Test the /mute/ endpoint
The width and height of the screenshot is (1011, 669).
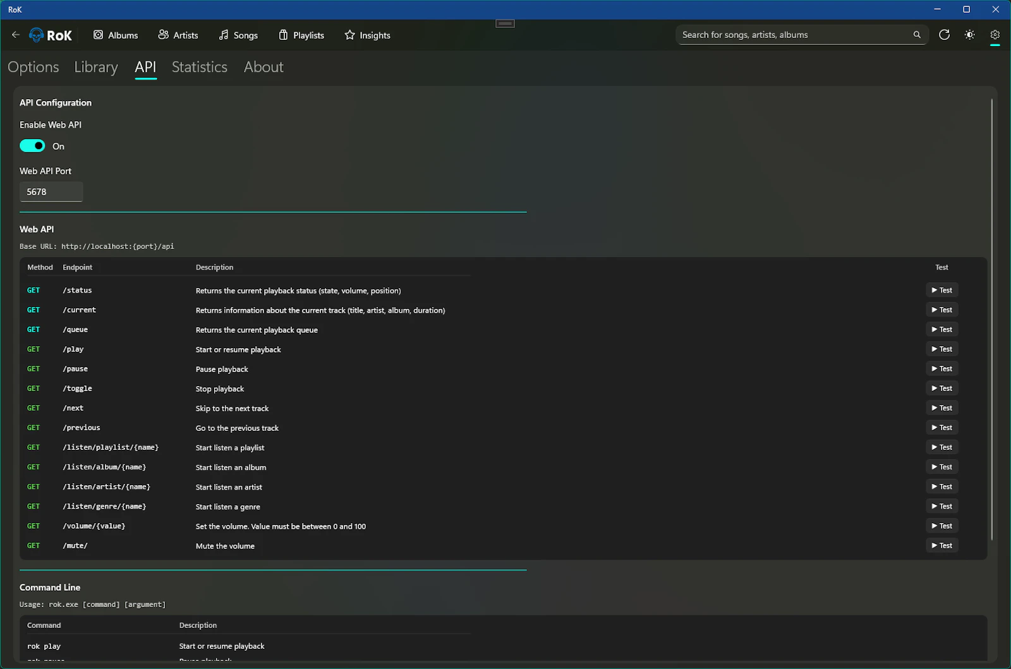(941, 545)
